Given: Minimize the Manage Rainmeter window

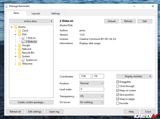Looking at the screenshot, I should click(x=134, y=6).
